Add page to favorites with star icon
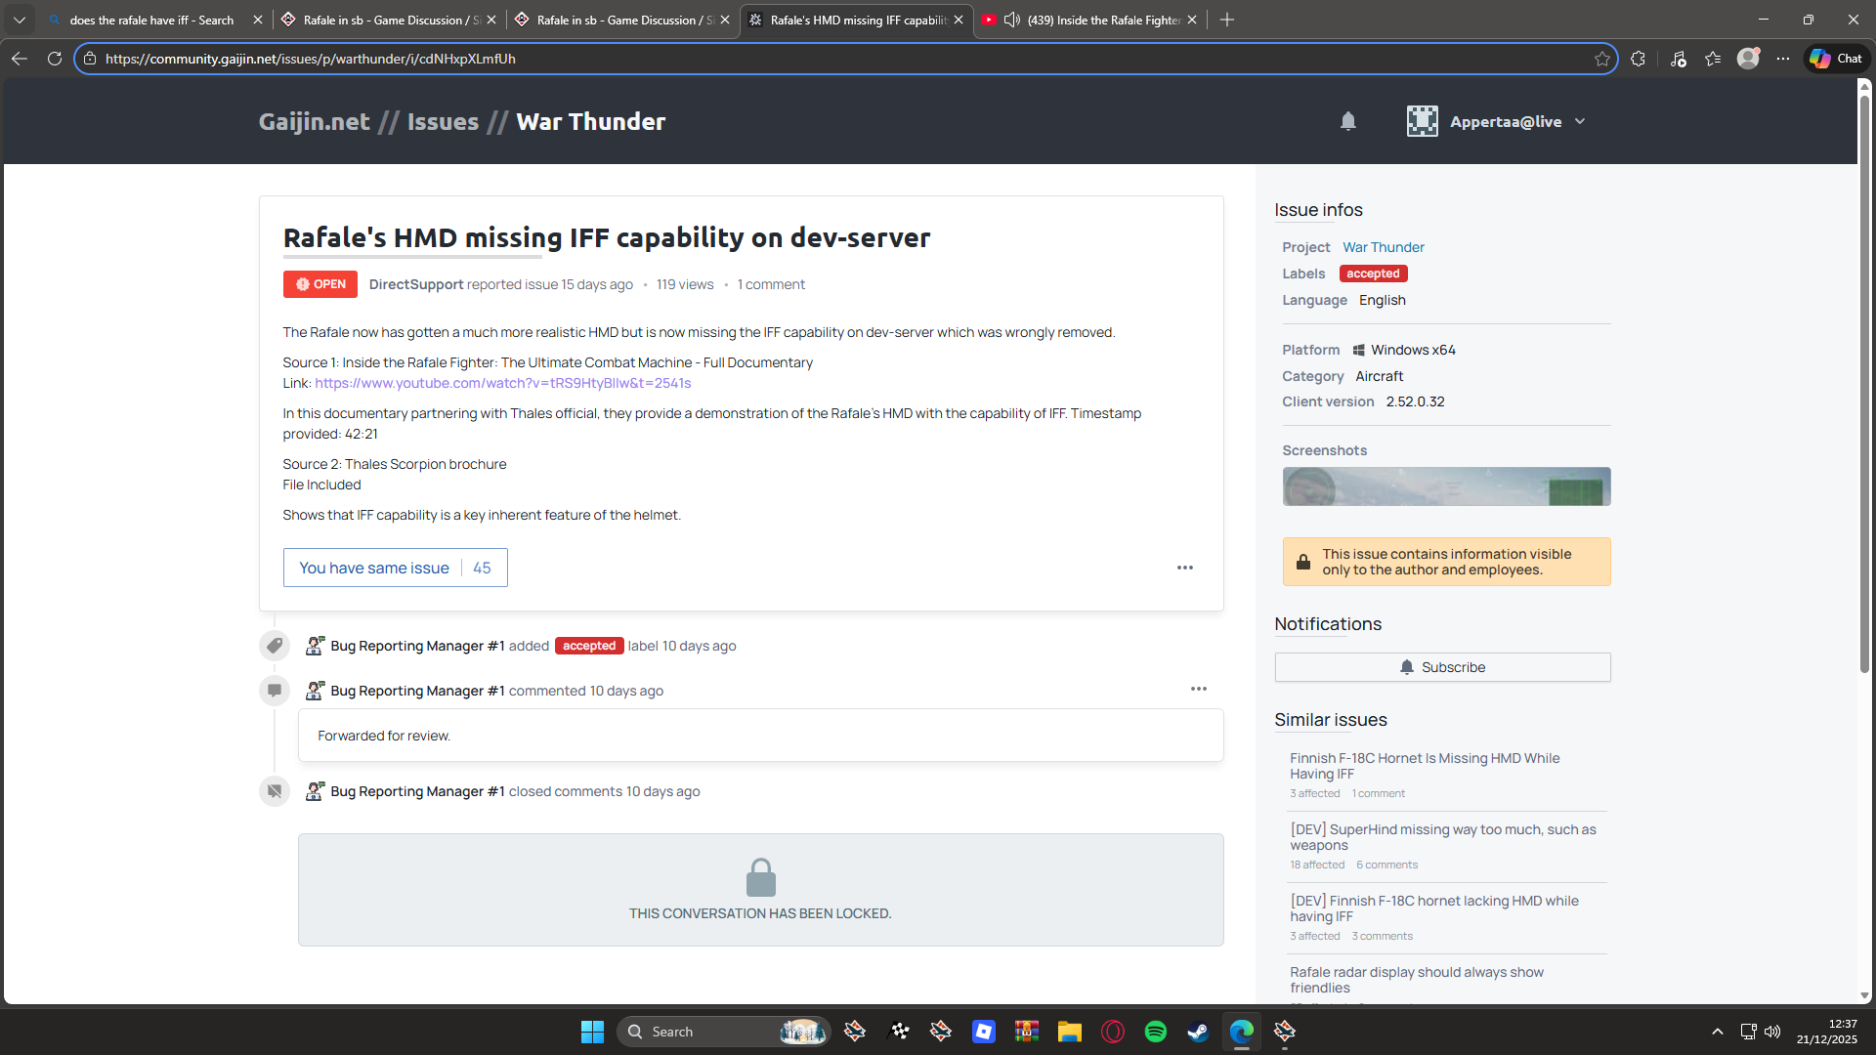Viewport: 1876px width, 1055px height. [1602, 59]
